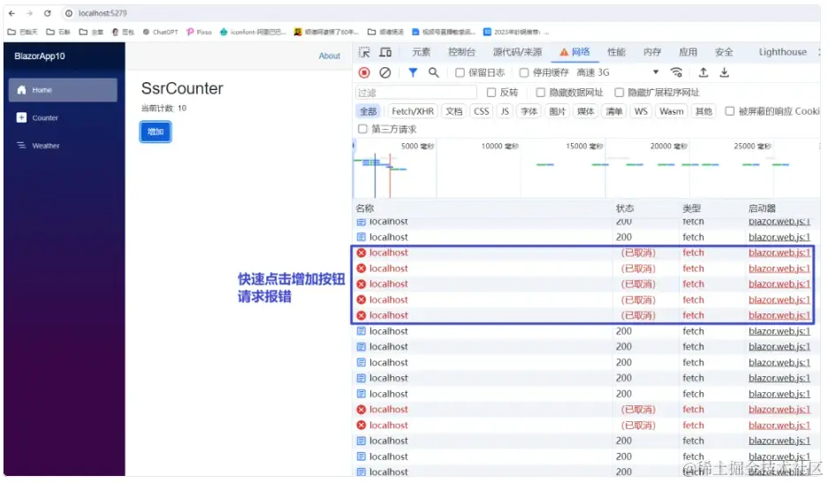Click the export HAR download icon
Image resolution: width=829 pixels, height=483 pixels.
(725, 72)
